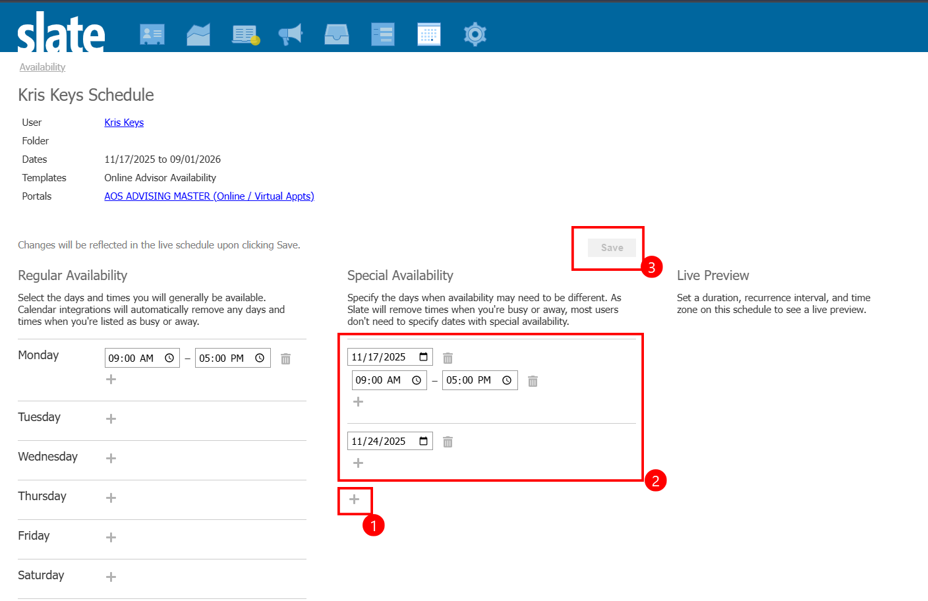Open the Forms list icon in header

(x=383, y=34)
